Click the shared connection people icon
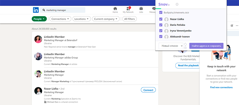This screenshot has width=239, height=105. (x=45, y=102)
